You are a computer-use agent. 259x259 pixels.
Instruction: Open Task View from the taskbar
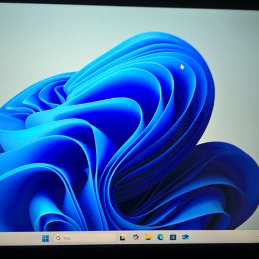[x=122, y=238]
